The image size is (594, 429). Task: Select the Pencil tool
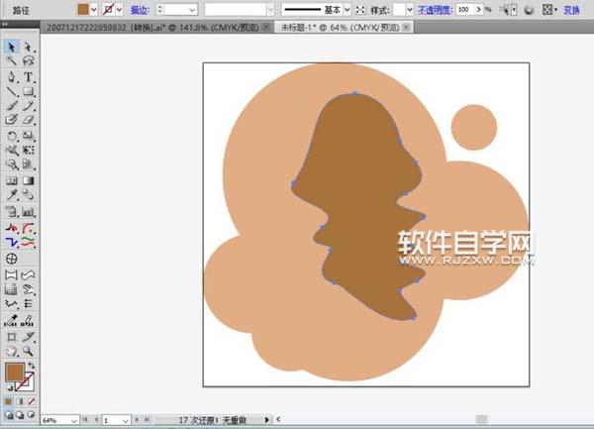coord(28,106)
